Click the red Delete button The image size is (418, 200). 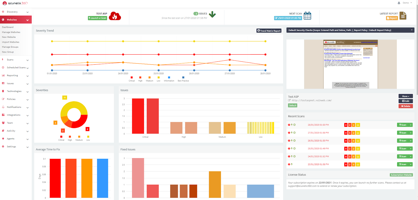click(x=406, y=106)
